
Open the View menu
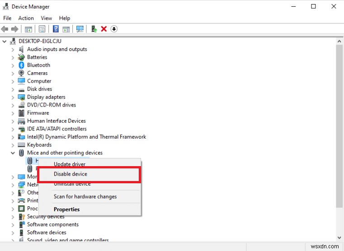(46, 18)
